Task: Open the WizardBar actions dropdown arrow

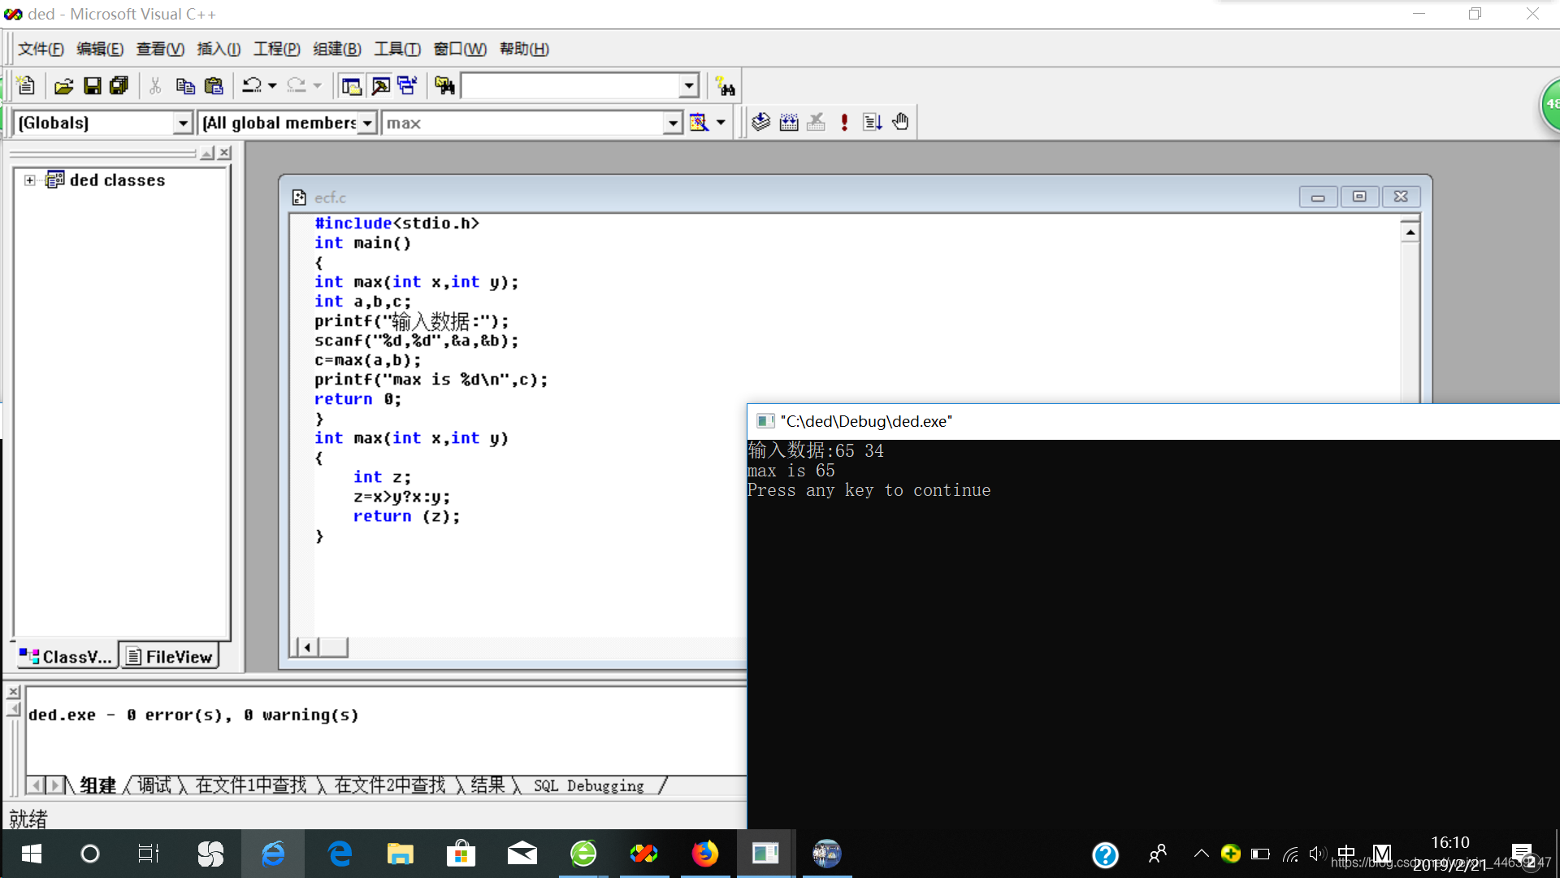Action: (721, 123)
